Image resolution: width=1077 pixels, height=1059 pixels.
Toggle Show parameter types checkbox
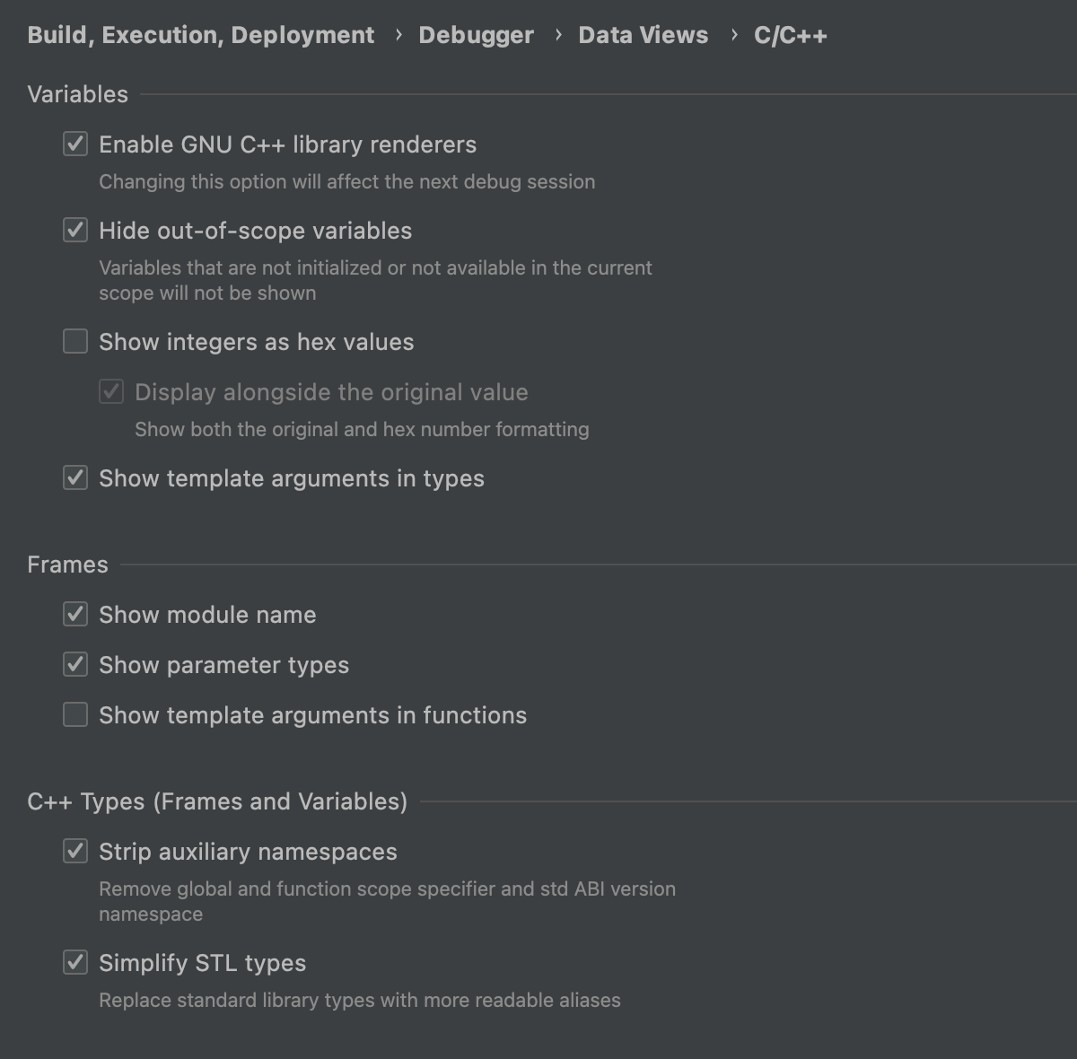[75, 665]
